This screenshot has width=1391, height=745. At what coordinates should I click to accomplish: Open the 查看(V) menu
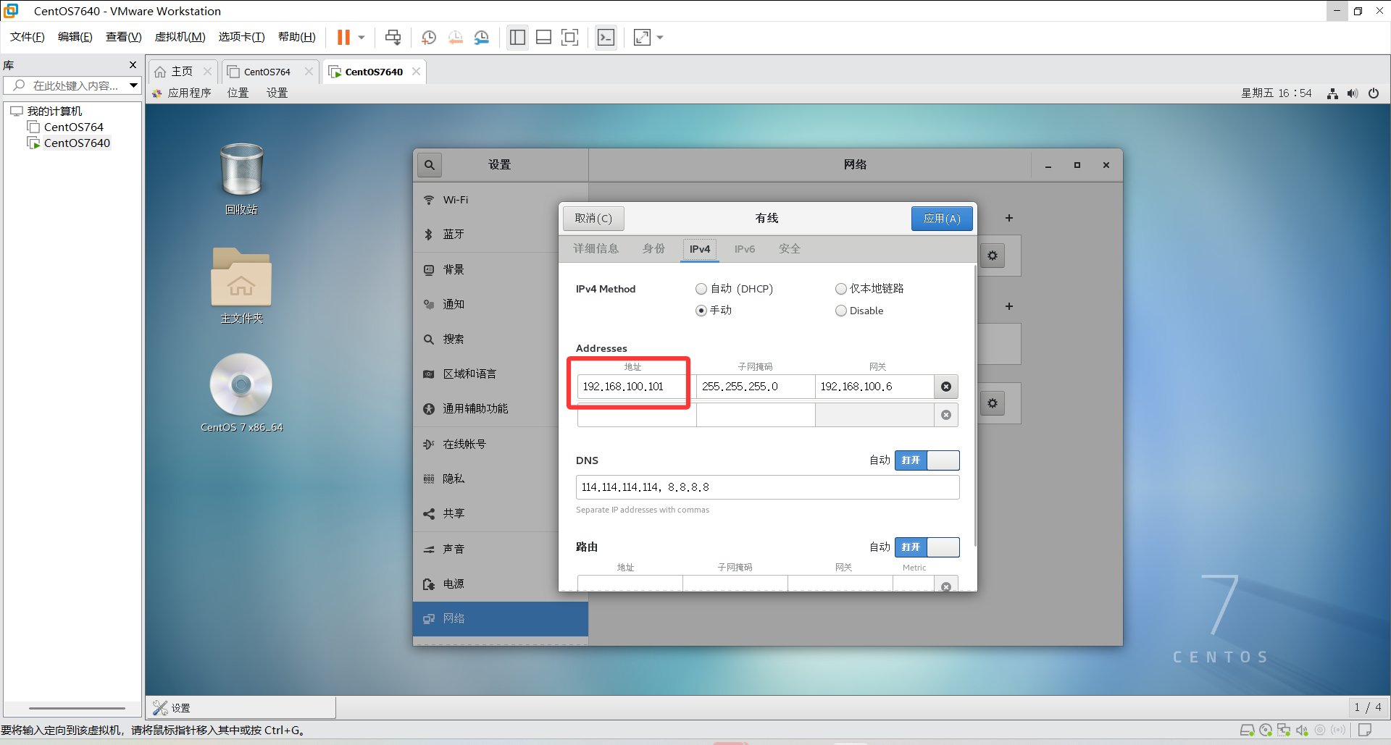(x=124, y=37)
